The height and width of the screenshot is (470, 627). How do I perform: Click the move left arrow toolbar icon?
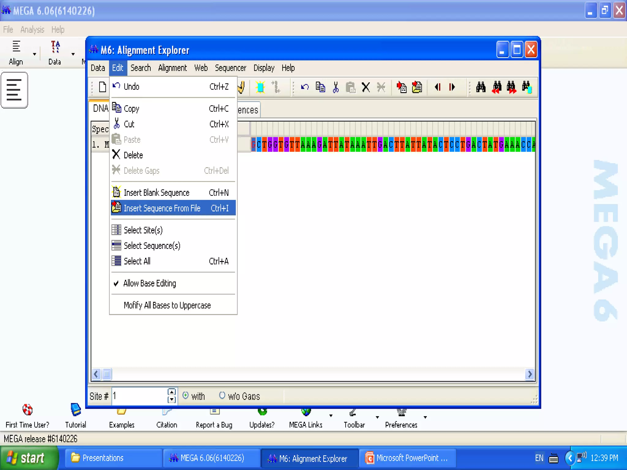438,87
